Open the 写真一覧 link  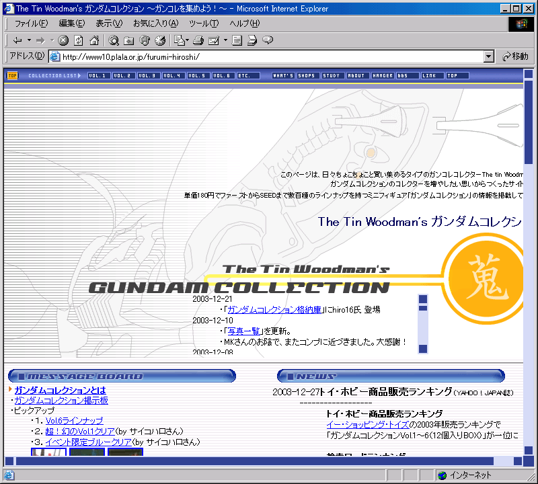[243, 331]
